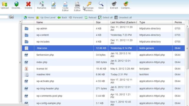Navigate Up One Level
This screenshot has width=189, height=106.
pyautogui.click(x=46, y=18)
